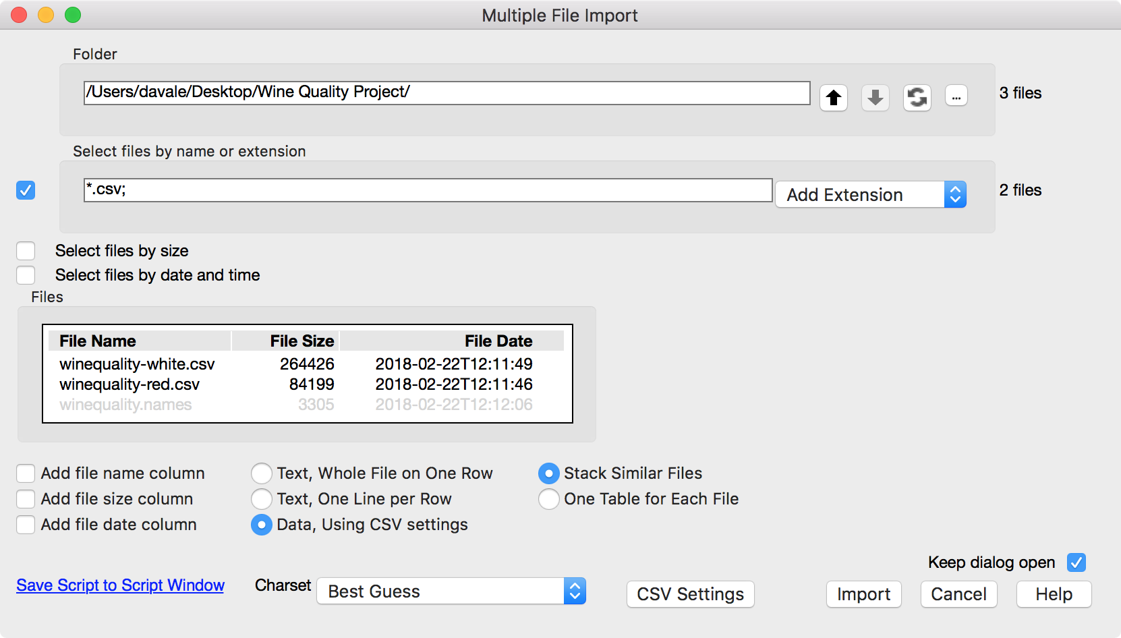Open the Add Extension dropdown

pos(870,194)
